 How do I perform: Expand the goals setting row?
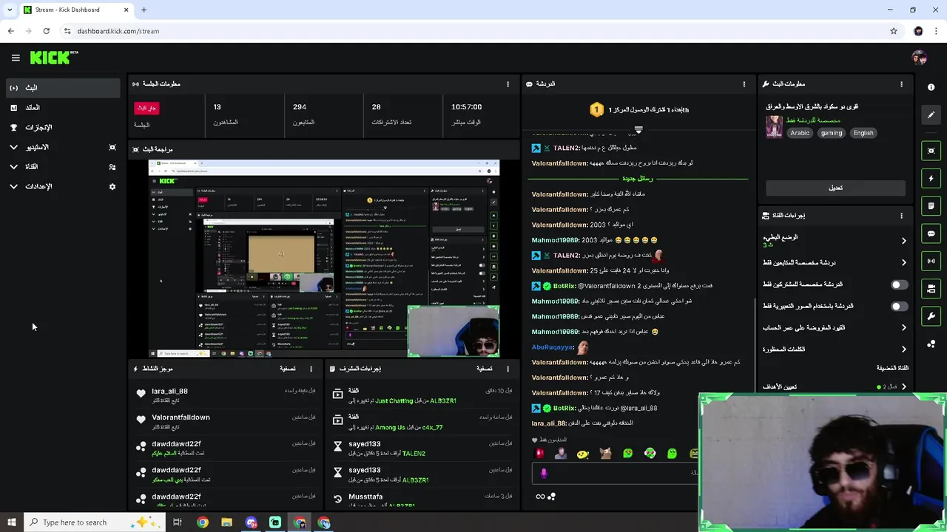click(x=835, y=386)
